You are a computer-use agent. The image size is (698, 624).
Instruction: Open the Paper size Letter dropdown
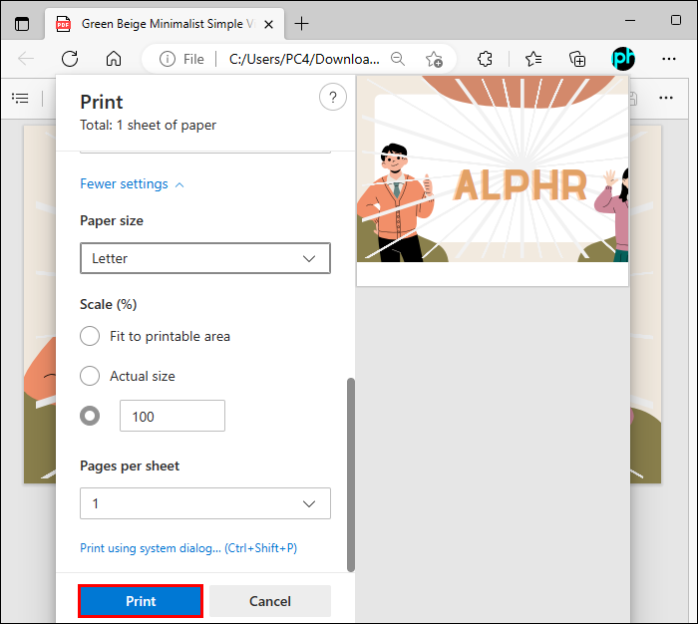[205, 258]
